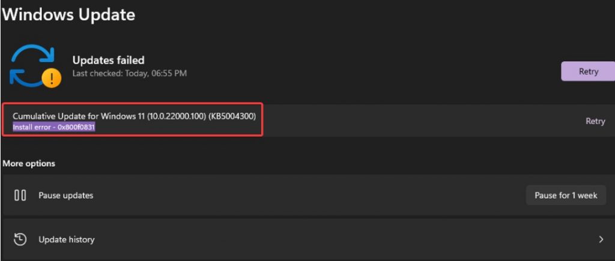Click the Last checked timestamp line
The image size is (615, 261).
coord(130,73)
